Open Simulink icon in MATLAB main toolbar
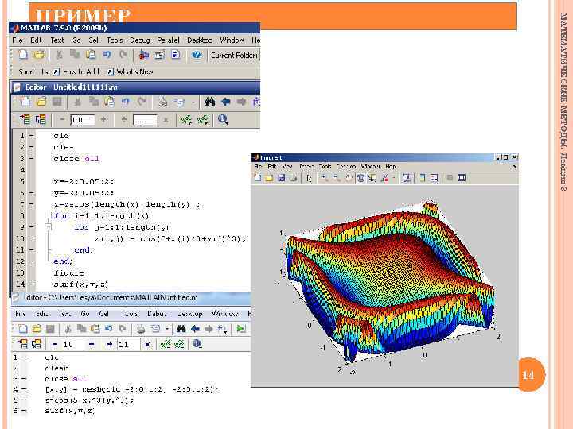Viewport: 573px width, 429px height. click(x=143, y=55)
